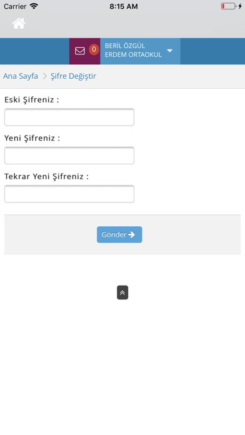This screenshot has width=245, height=435.
Task: Open the messages envelope icon
Action: pyautogui.click(x=80, y=51)
